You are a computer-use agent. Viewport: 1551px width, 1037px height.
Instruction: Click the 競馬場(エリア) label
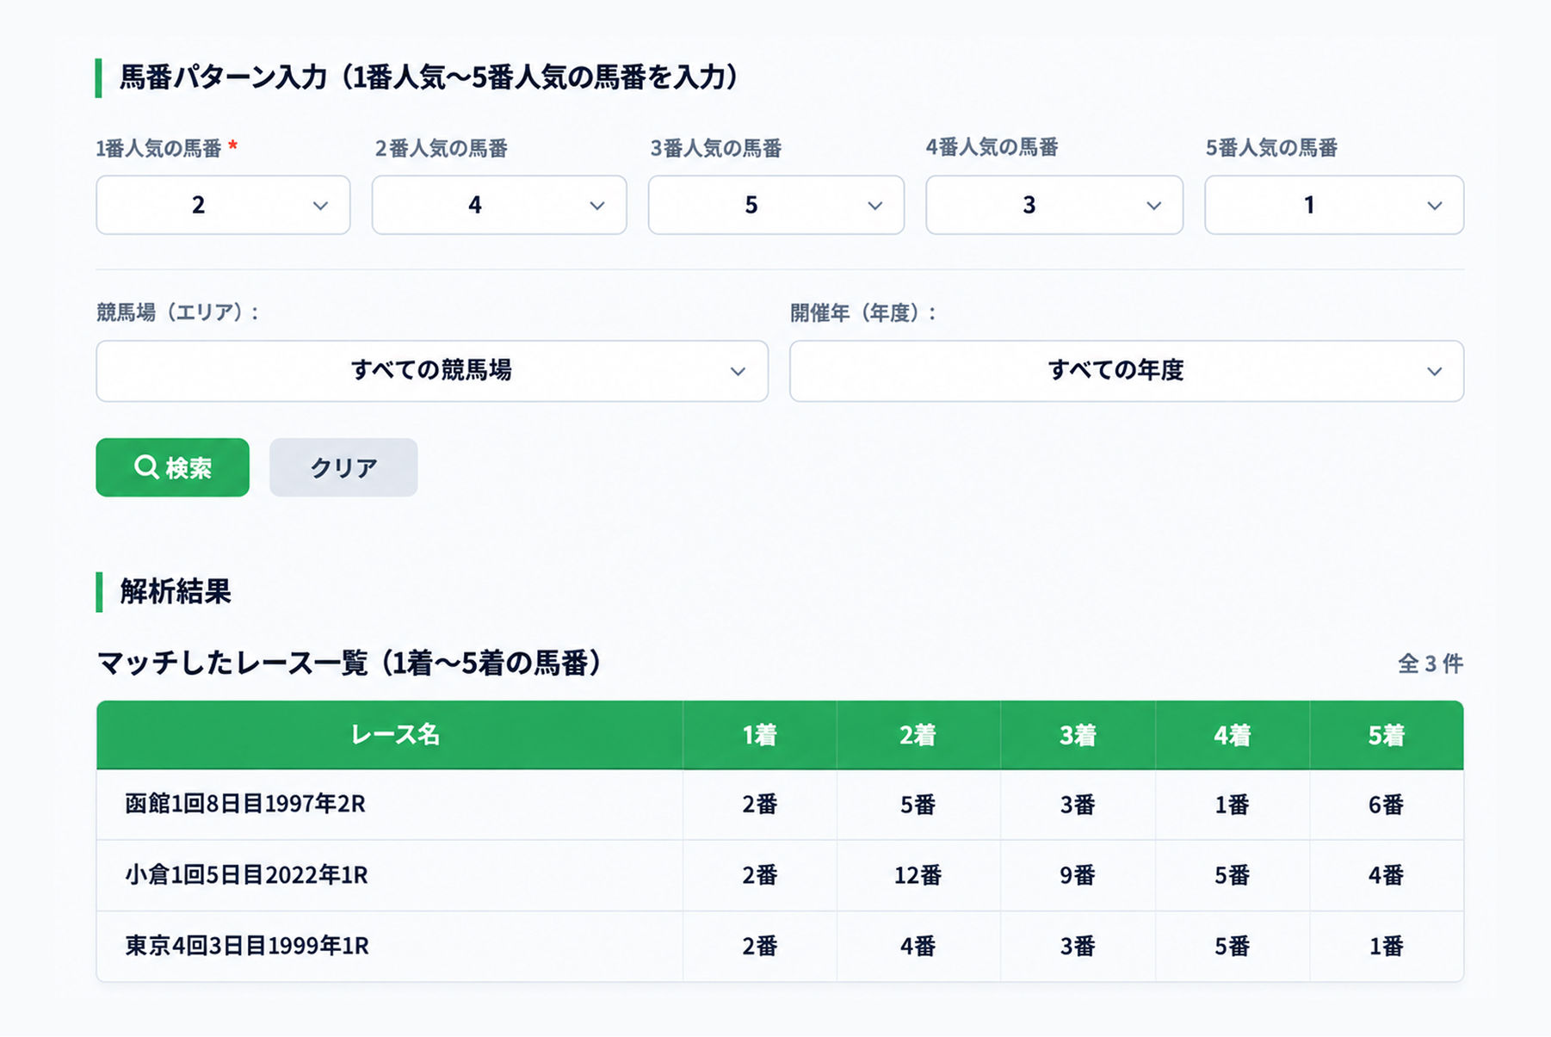(178, 312)
